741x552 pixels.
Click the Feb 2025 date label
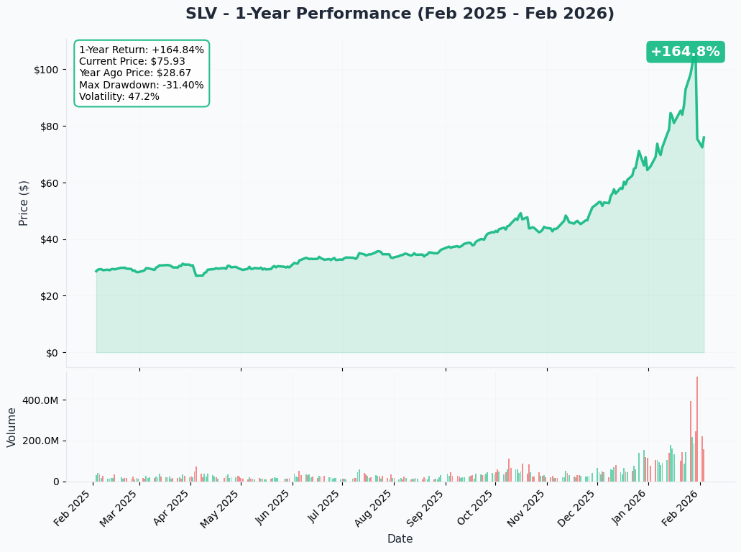pos(72,509)
